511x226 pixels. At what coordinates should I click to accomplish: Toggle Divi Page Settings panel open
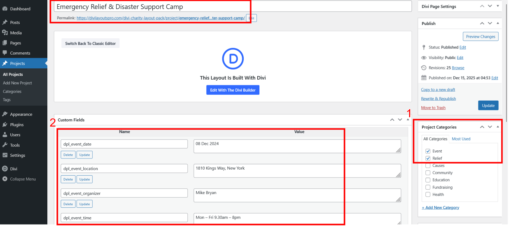tap(498, 6)
